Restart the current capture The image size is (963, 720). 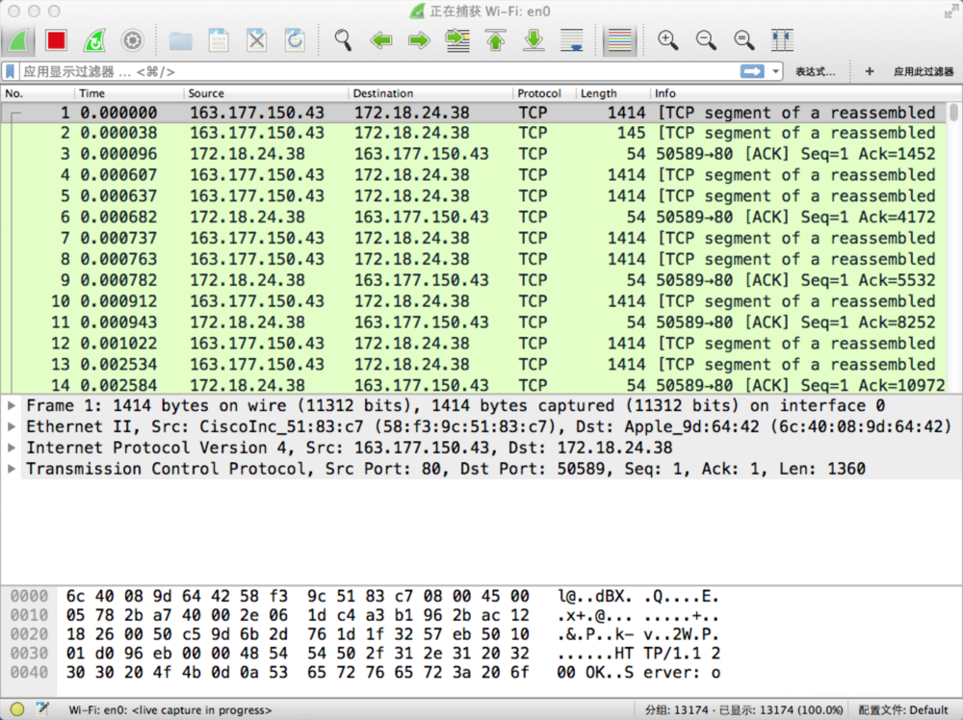point(94,40)
